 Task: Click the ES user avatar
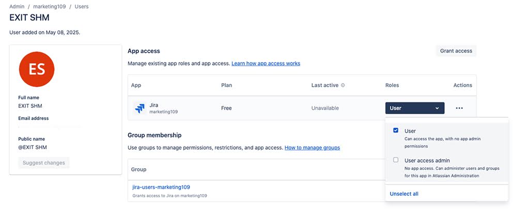37,69
